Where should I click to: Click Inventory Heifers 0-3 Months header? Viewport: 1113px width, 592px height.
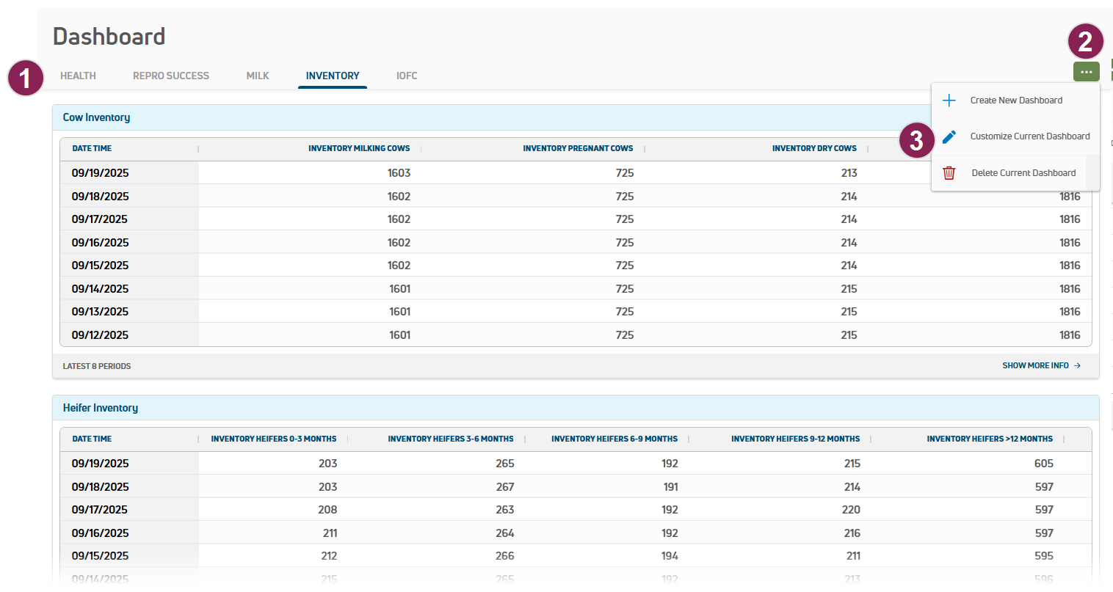(x=274, y=439)
